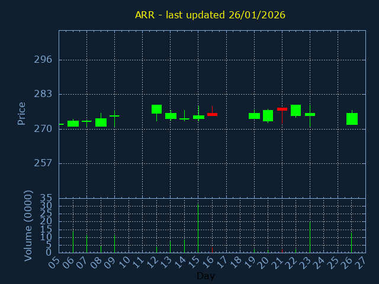Click the green candlestick for day 12
The width and height of the screenshot is (379, 284).
156,109
